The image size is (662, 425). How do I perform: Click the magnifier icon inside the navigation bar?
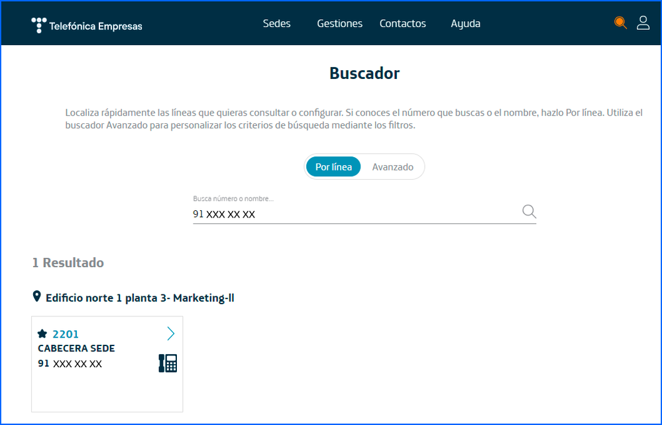point(620,22)
